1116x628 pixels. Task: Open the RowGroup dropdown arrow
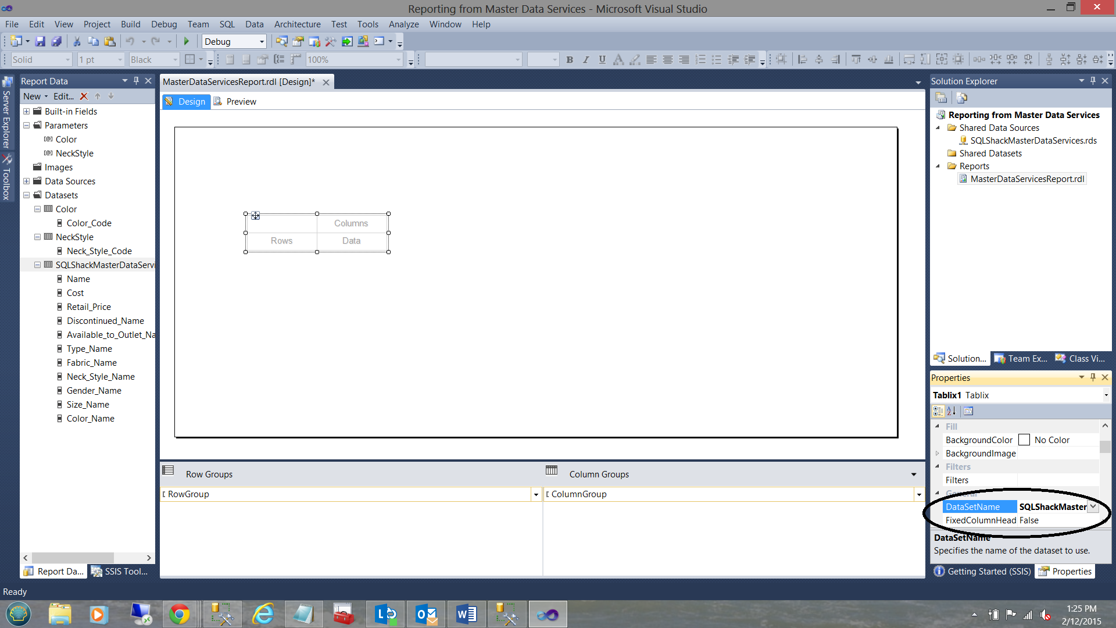point(535,495)
